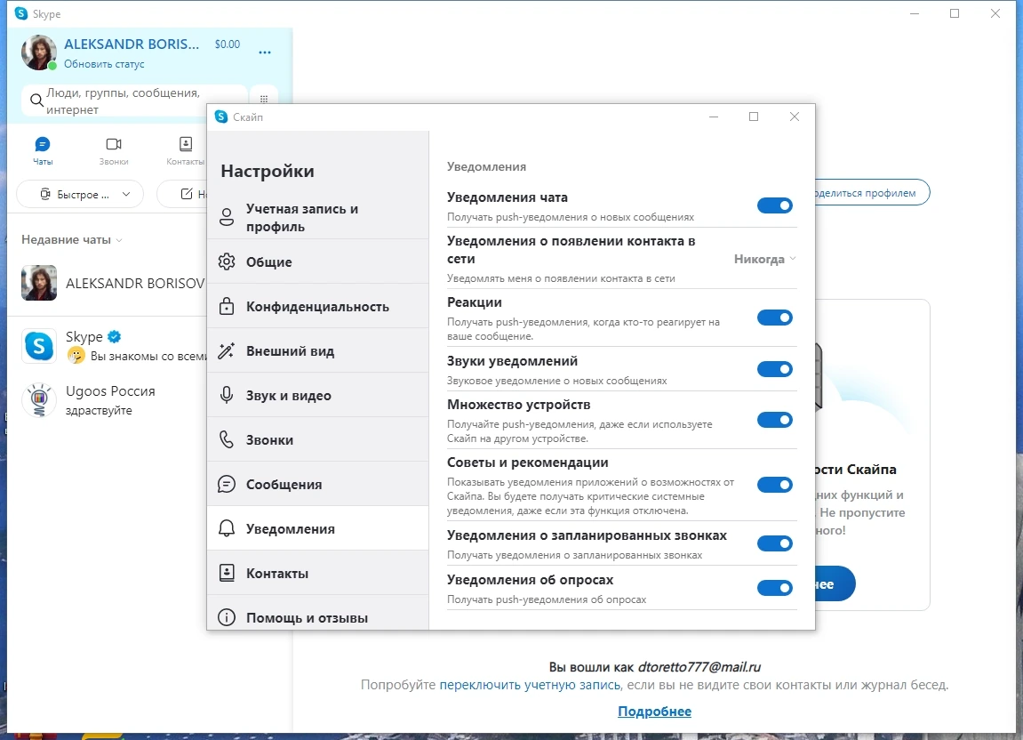Click the person icon beside Учетная запись и профиль
Image resolution: width=1023 pixels, height=740 pixels.
(227, 217)
